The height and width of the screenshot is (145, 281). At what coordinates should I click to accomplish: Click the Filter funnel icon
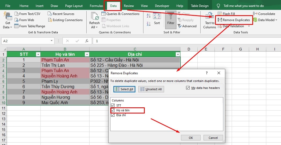[171, 17]
